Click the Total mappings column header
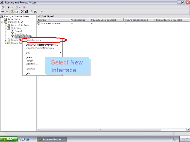This screenshot has width=190, height=142. click(x=80, y=20)
